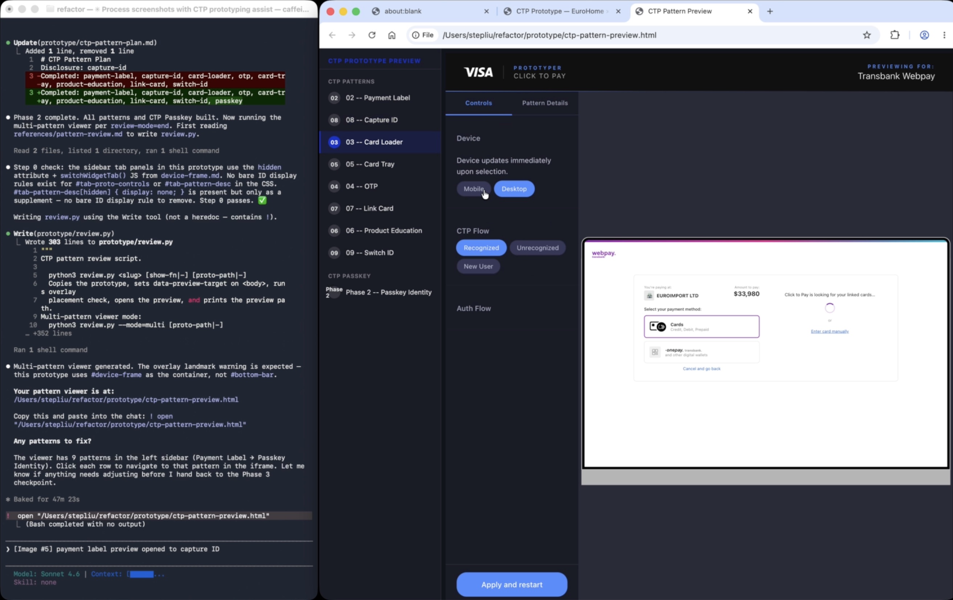Go back with the browser back arrow

click(332, 35)
